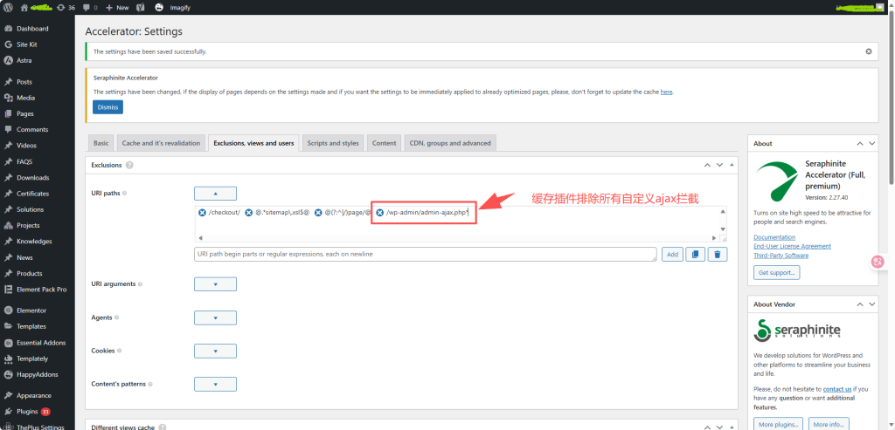
Task: Click the trash icon to delete URI paths
Action: [x=717, y=254]
